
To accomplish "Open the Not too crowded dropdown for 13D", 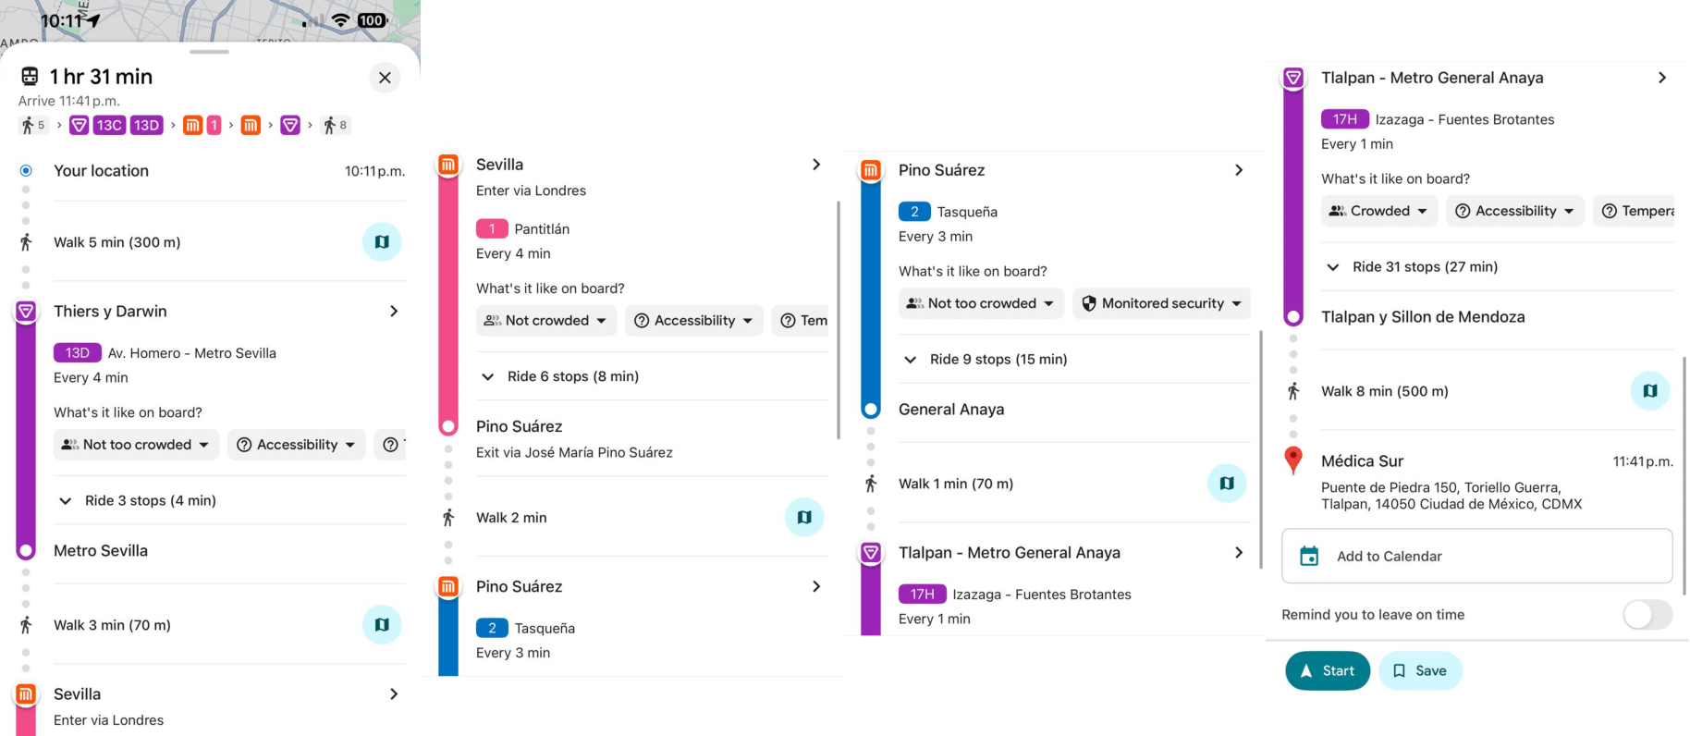I will coord(136,445).
